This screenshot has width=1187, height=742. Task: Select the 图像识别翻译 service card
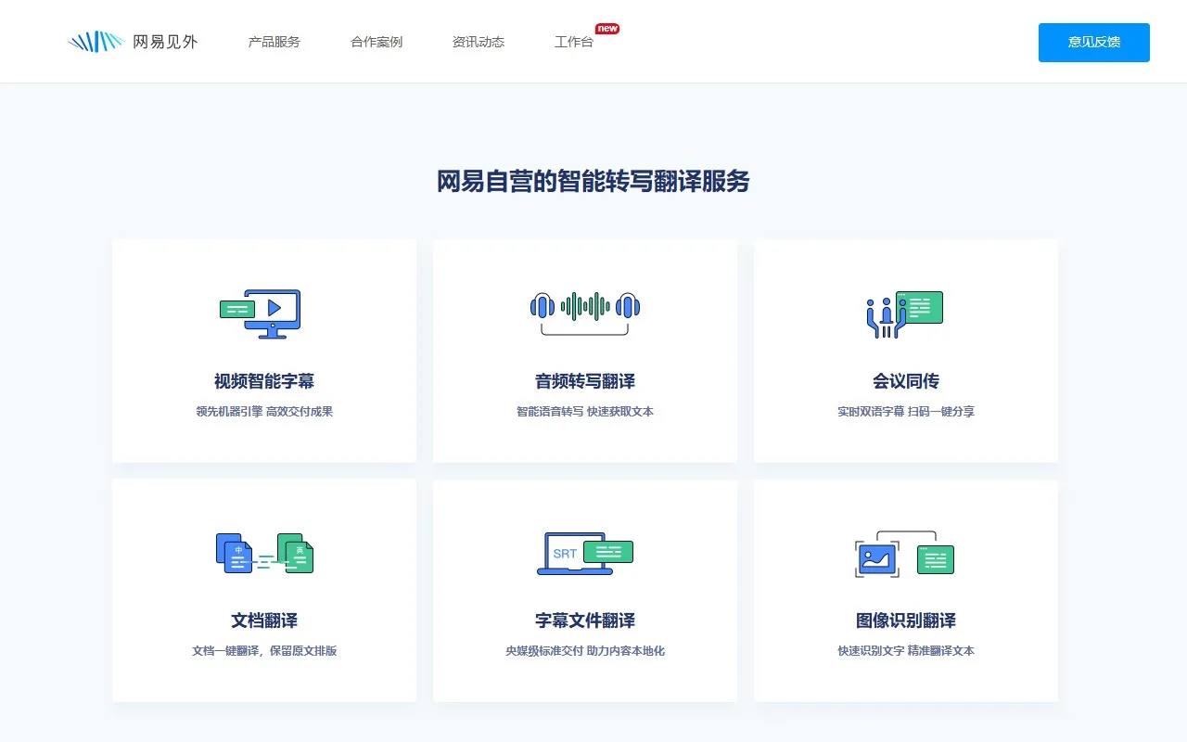coord(906,591)
